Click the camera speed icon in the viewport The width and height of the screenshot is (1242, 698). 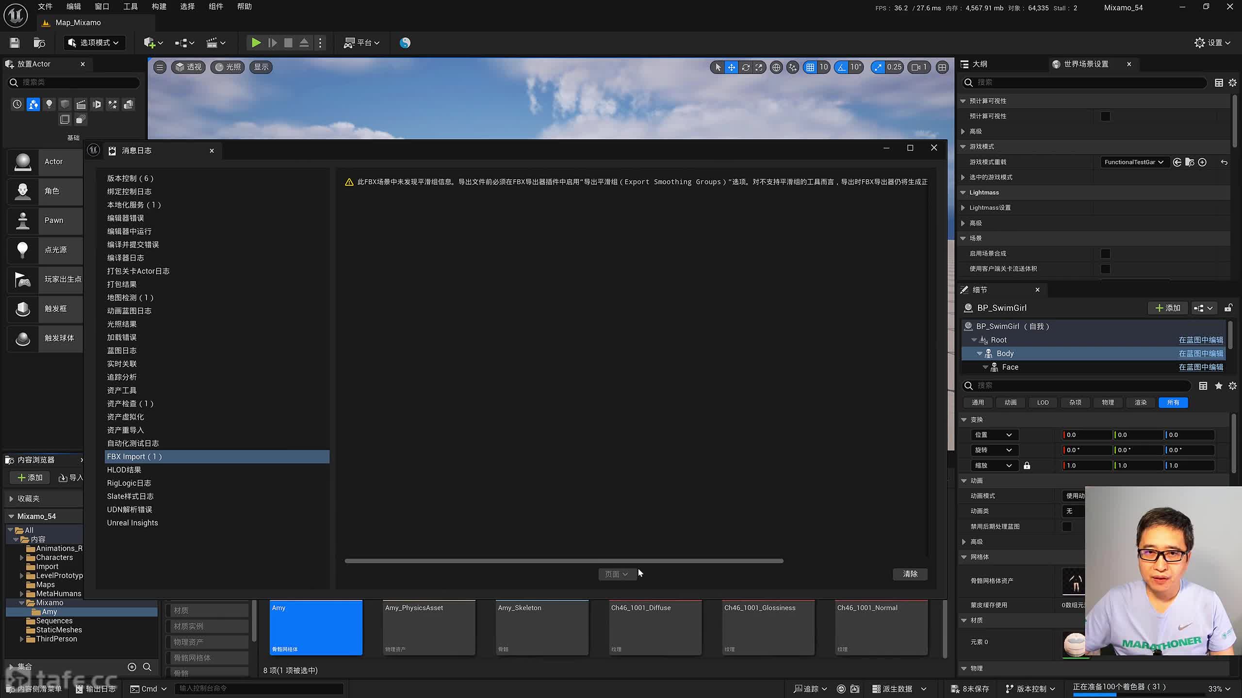[916, 67]
